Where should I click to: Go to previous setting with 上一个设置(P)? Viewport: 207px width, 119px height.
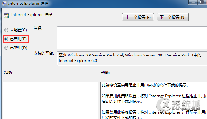[x=138, y=17]
